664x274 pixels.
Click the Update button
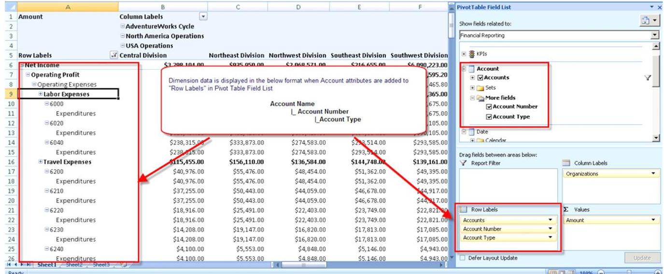(x=642, y=258)
